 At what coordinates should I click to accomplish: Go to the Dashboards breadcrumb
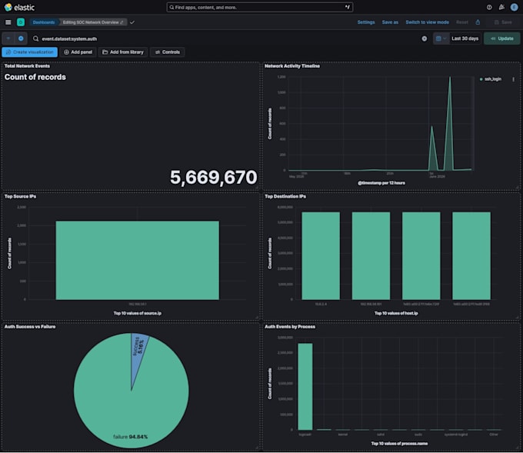click(x=44, y=22)
